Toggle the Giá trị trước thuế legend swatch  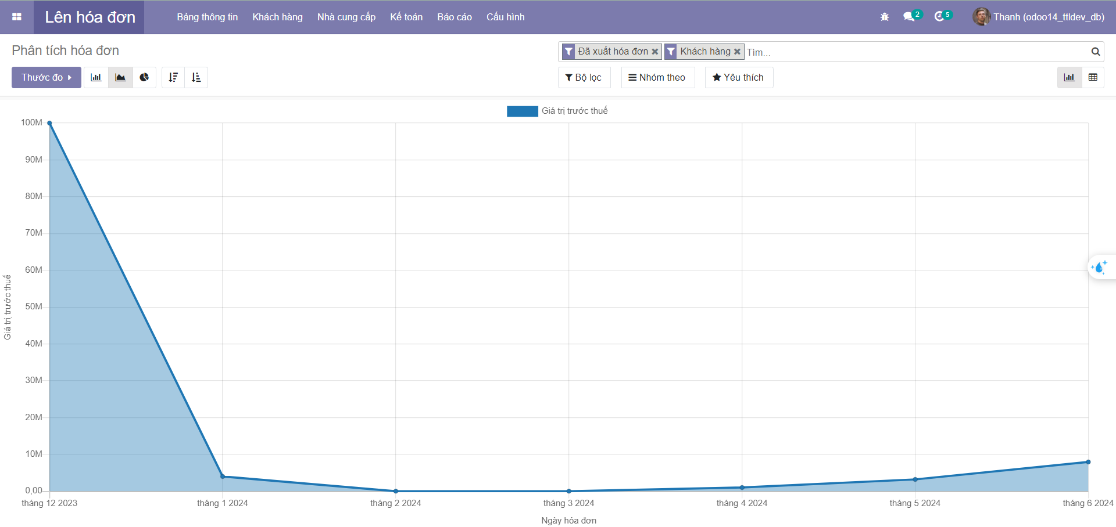coord(522,111)
